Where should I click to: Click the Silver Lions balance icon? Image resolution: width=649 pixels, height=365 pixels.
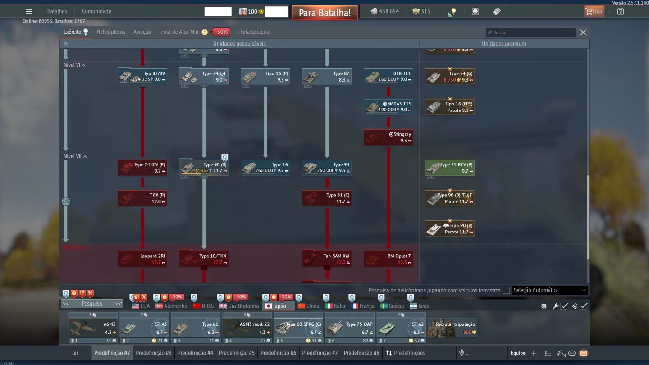click(374, 11)
